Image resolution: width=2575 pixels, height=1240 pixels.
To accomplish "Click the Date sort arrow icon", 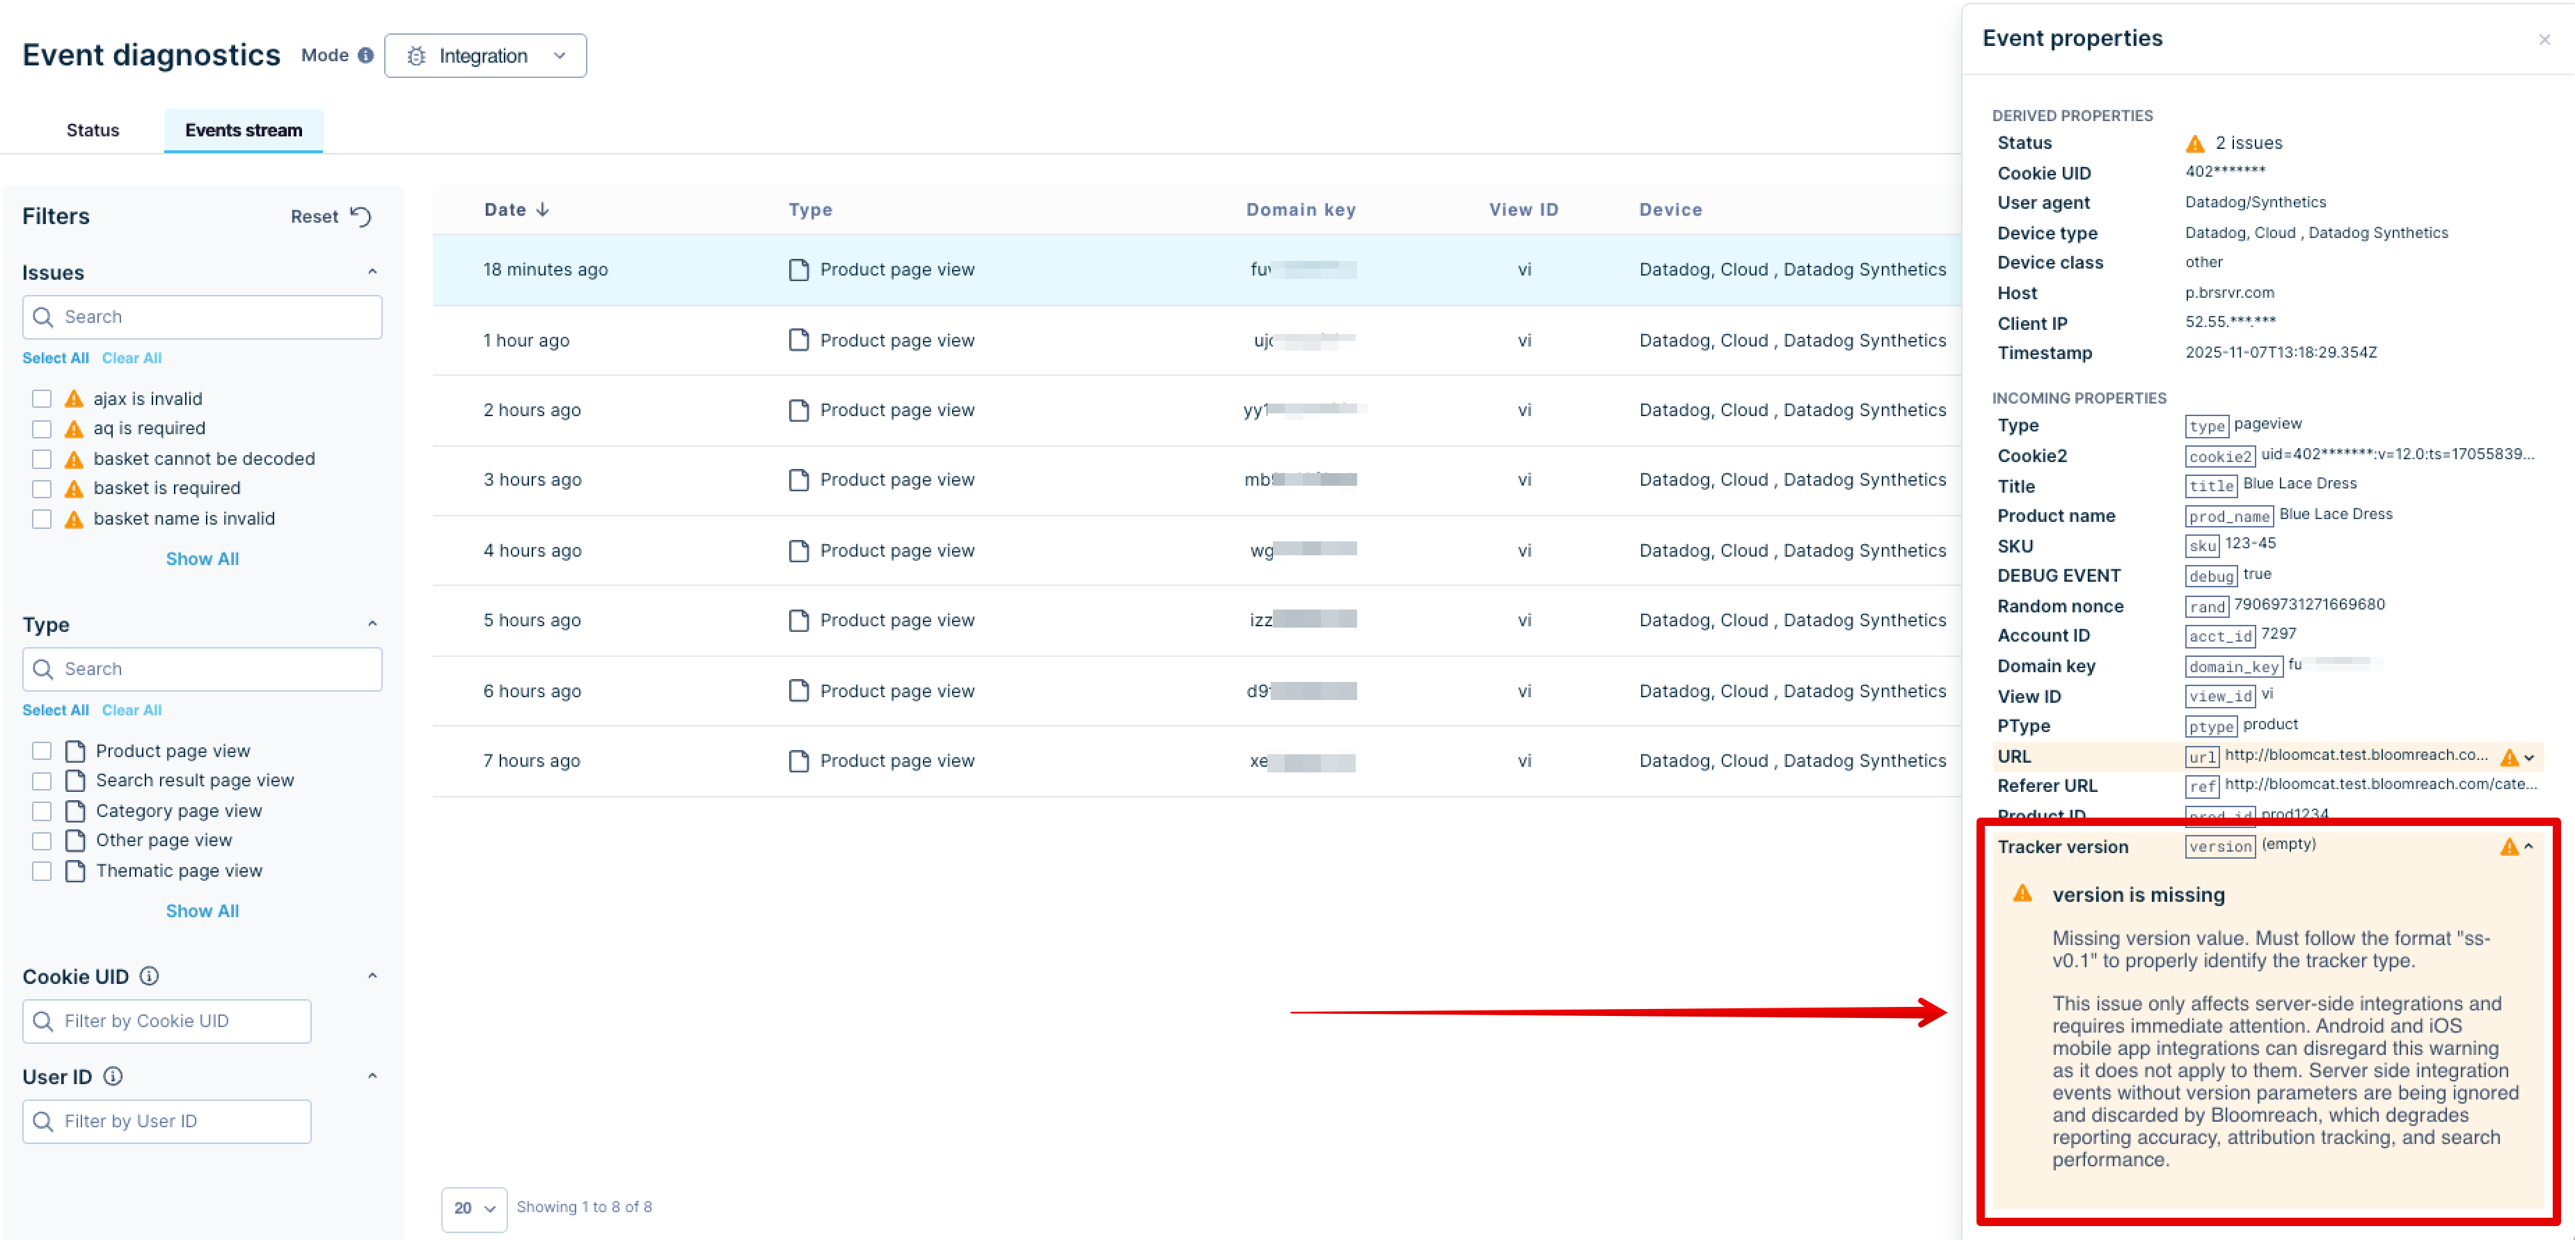I will 543,210.
